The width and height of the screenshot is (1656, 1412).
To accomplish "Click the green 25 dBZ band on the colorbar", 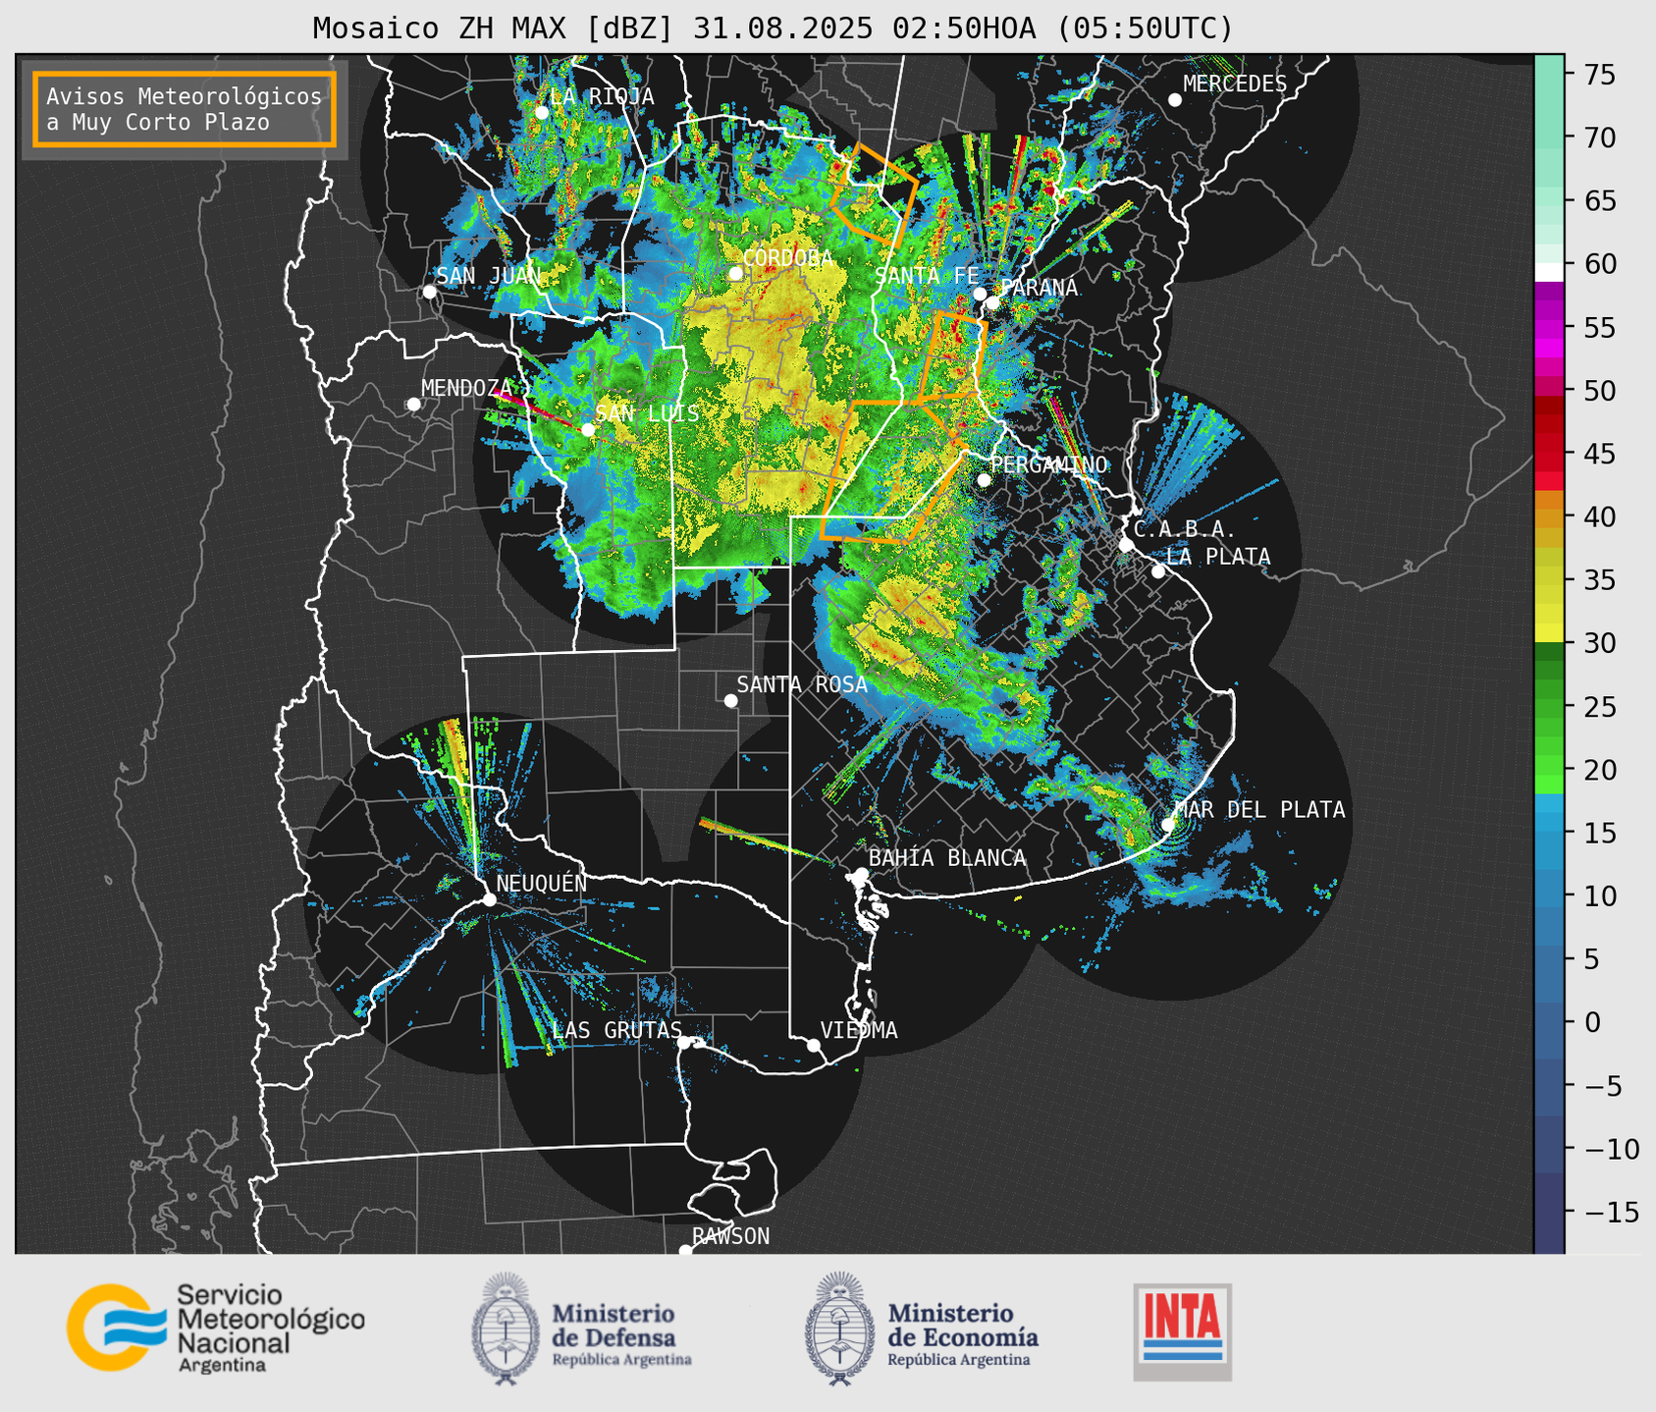I will (x=1549, y=706).
